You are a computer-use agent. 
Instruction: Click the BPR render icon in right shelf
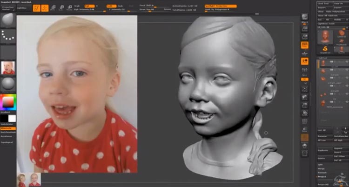pos(305,16)
